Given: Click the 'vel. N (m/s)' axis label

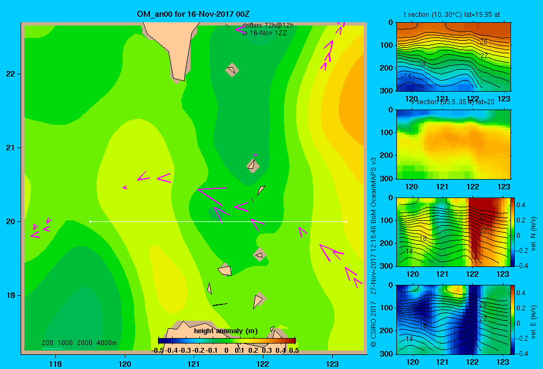Looking at the screenshot, I should (x=534, y=234).
